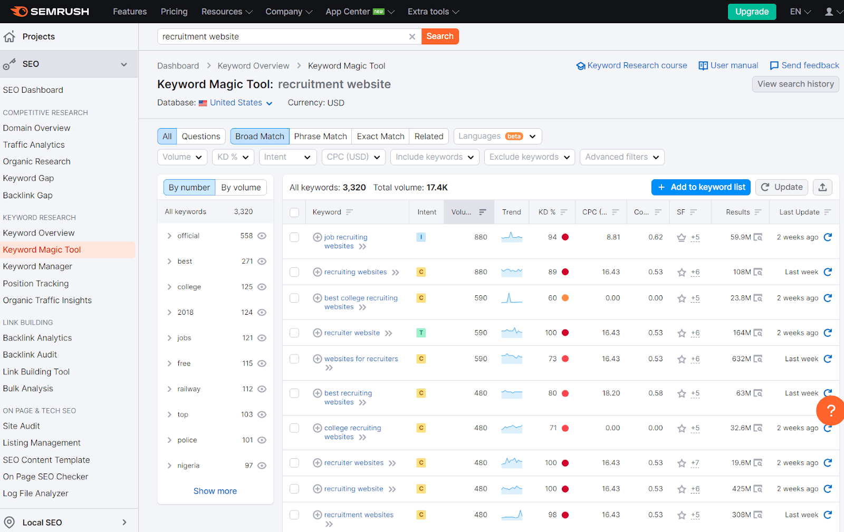Click the Add to keyword list button
The width and height of the screenshot is (844, 532).
point(701,187)
